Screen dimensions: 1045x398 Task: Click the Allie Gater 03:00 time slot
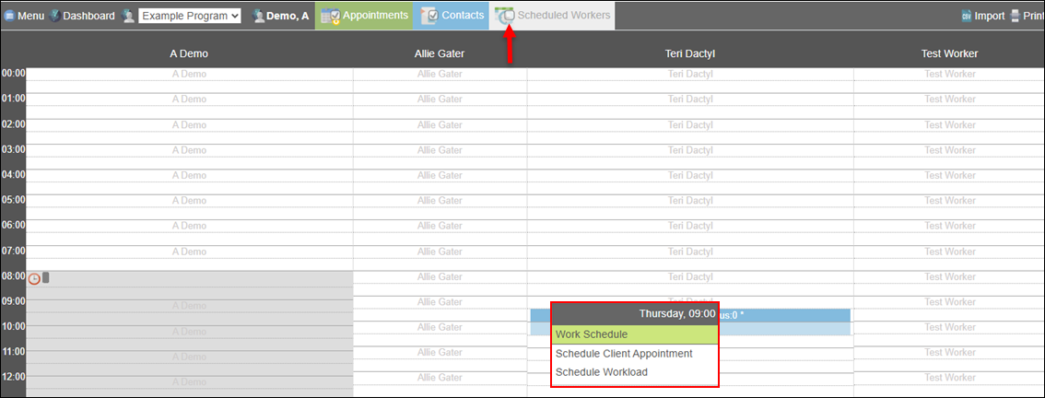440,150
